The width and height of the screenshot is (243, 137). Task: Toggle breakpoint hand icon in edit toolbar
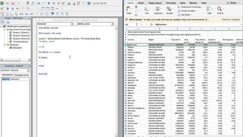pos(37,14)
